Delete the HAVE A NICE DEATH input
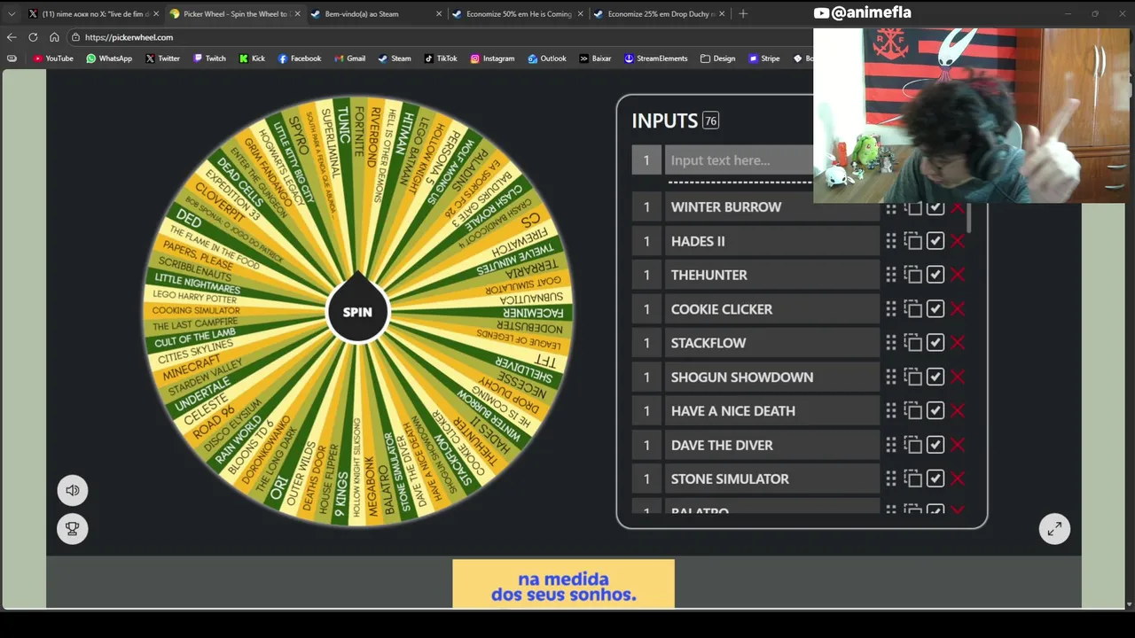The width and height of the screenshot is (1135, 638). 958,411
